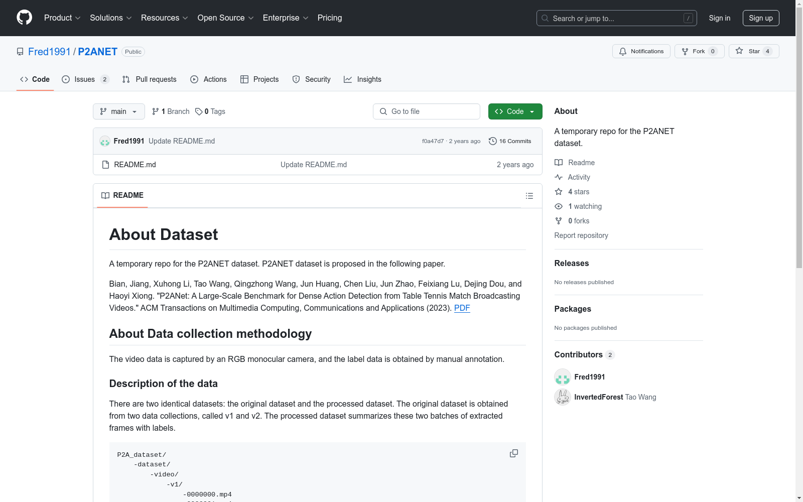View the 0 forks link
Viewport: 803px width, 502px height.
[x=572, y=221]
